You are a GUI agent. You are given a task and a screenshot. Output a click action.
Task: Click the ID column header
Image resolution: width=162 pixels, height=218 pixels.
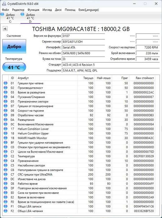[x=12, y=78]
